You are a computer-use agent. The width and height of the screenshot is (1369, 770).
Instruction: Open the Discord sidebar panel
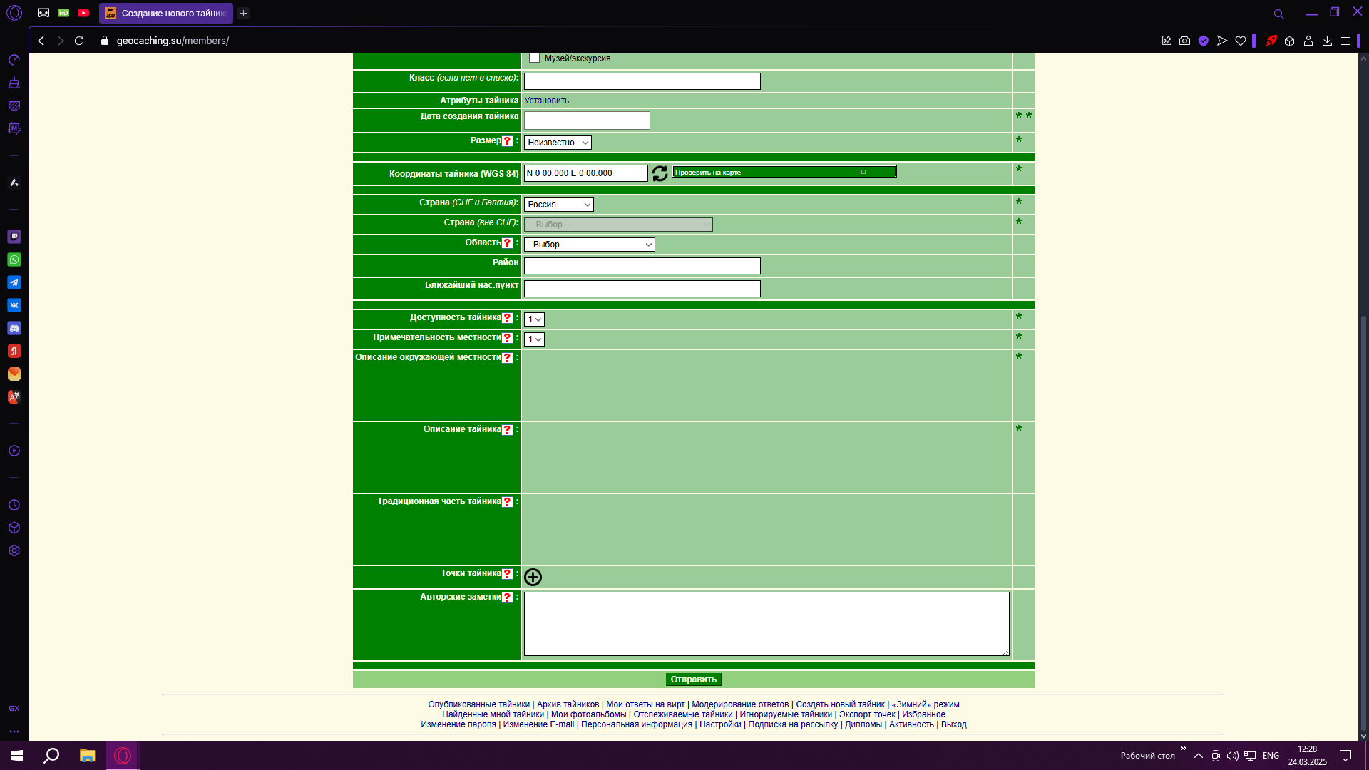click(14, 328)
